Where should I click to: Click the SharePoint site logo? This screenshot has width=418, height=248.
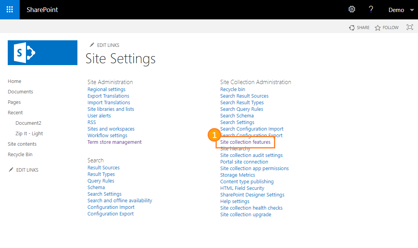click(43, 53)
